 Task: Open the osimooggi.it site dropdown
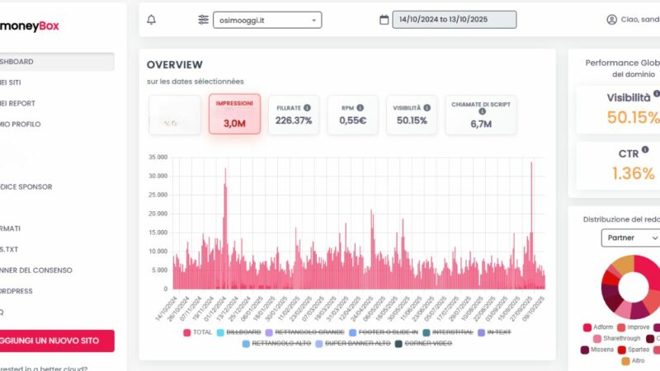click(267, 20)
